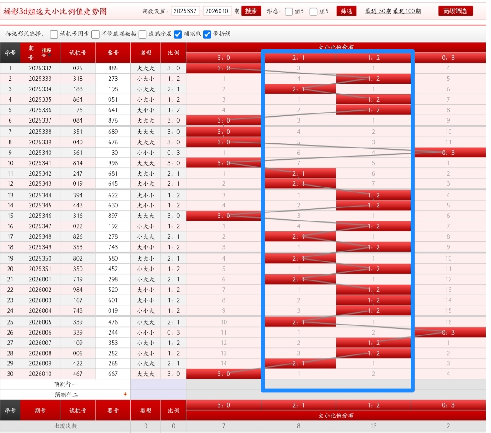Click the red down arrow in 预测行二
The height and width of the screenshot is (433, 491).
(125, 394)
